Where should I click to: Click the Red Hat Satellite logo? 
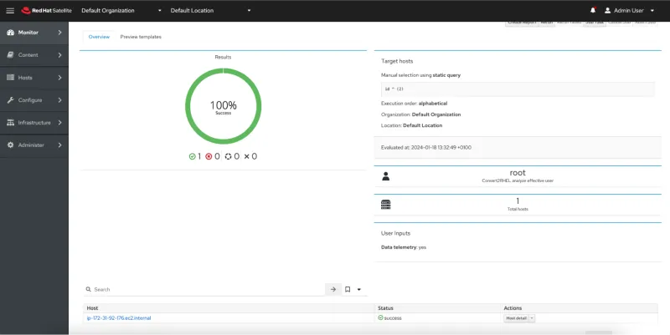pos(44,10)
